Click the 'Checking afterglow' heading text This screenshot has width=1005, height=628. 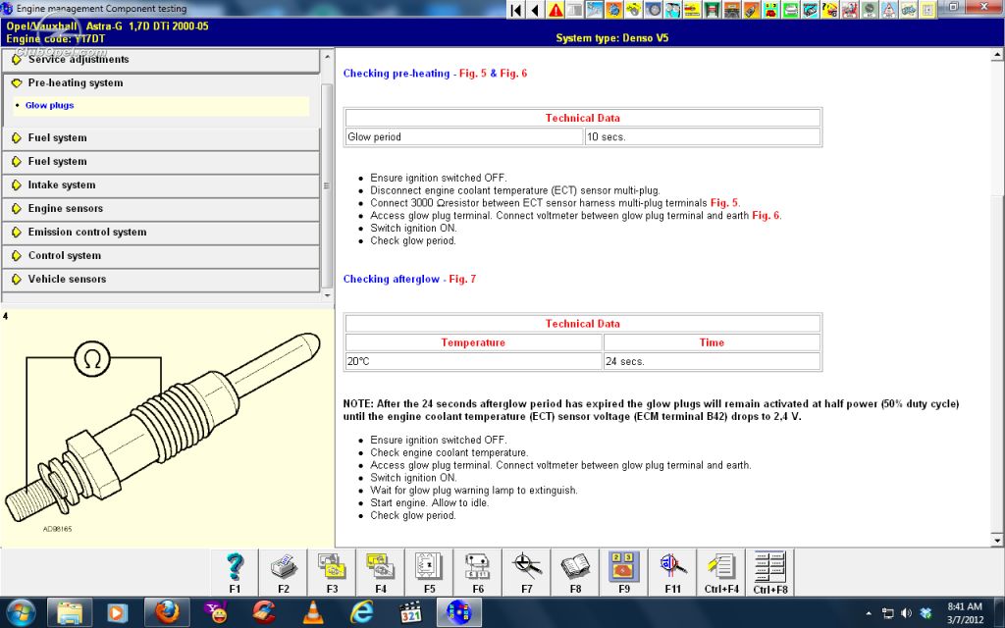(x=391, y=280)
